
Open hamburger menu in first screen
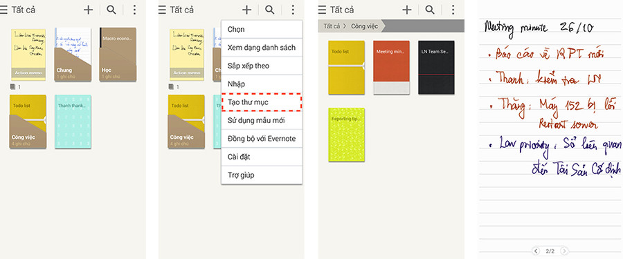(x=3, y=10)
